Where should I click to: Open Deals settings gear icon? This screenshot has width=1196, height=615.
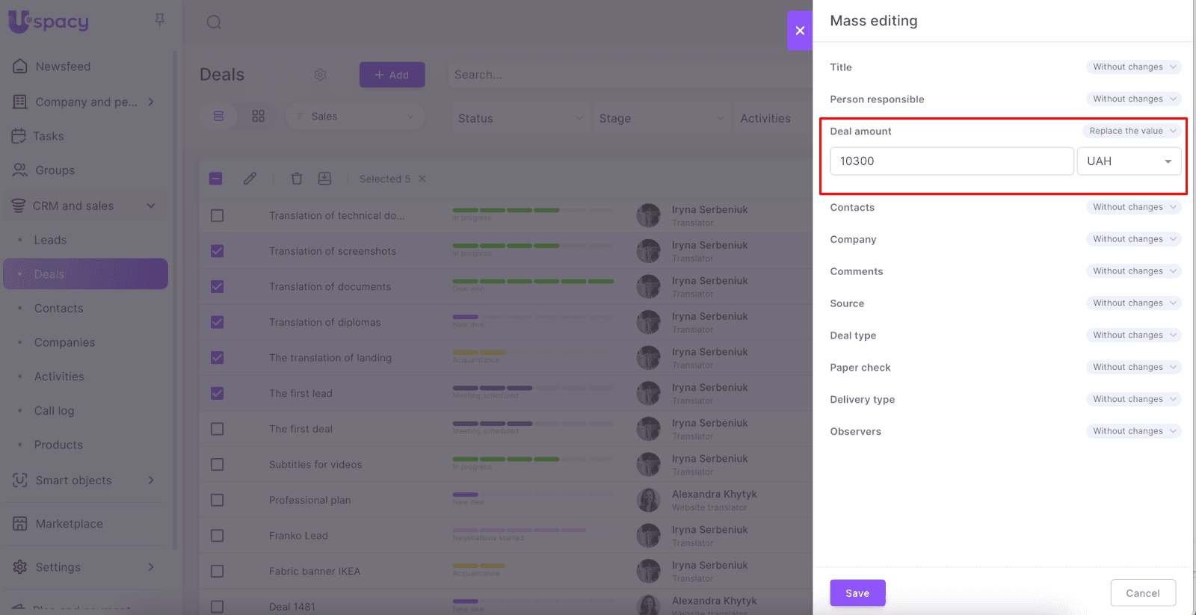coord(321,75)
